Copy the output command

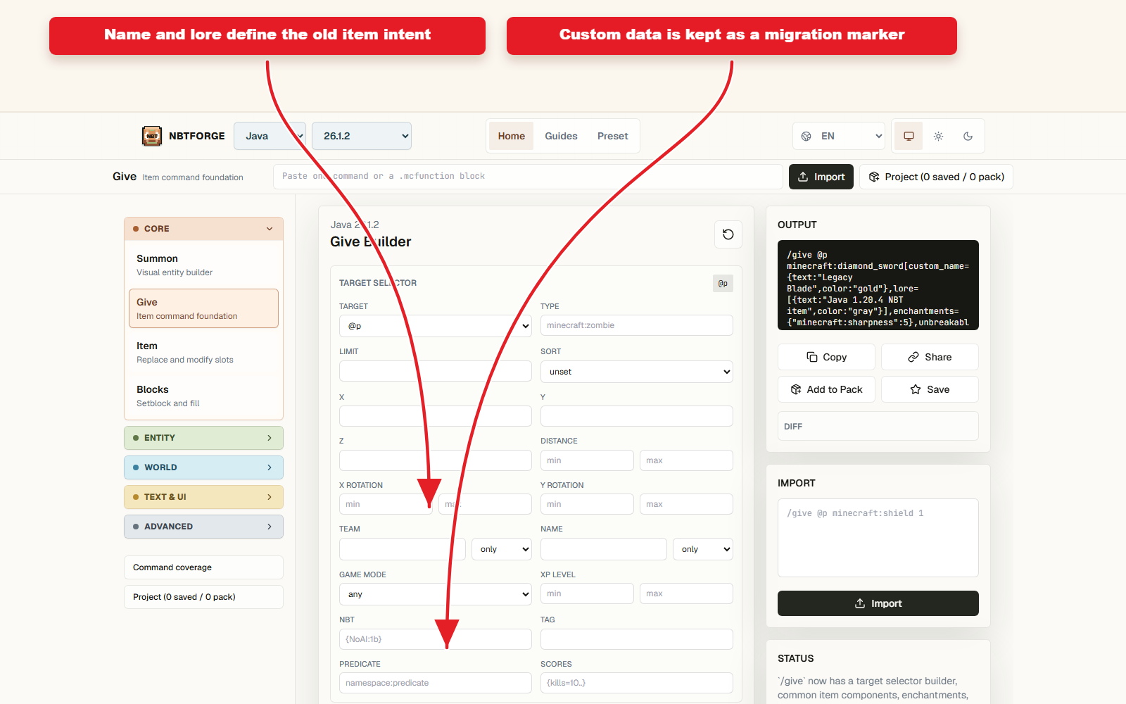[826, 357]
